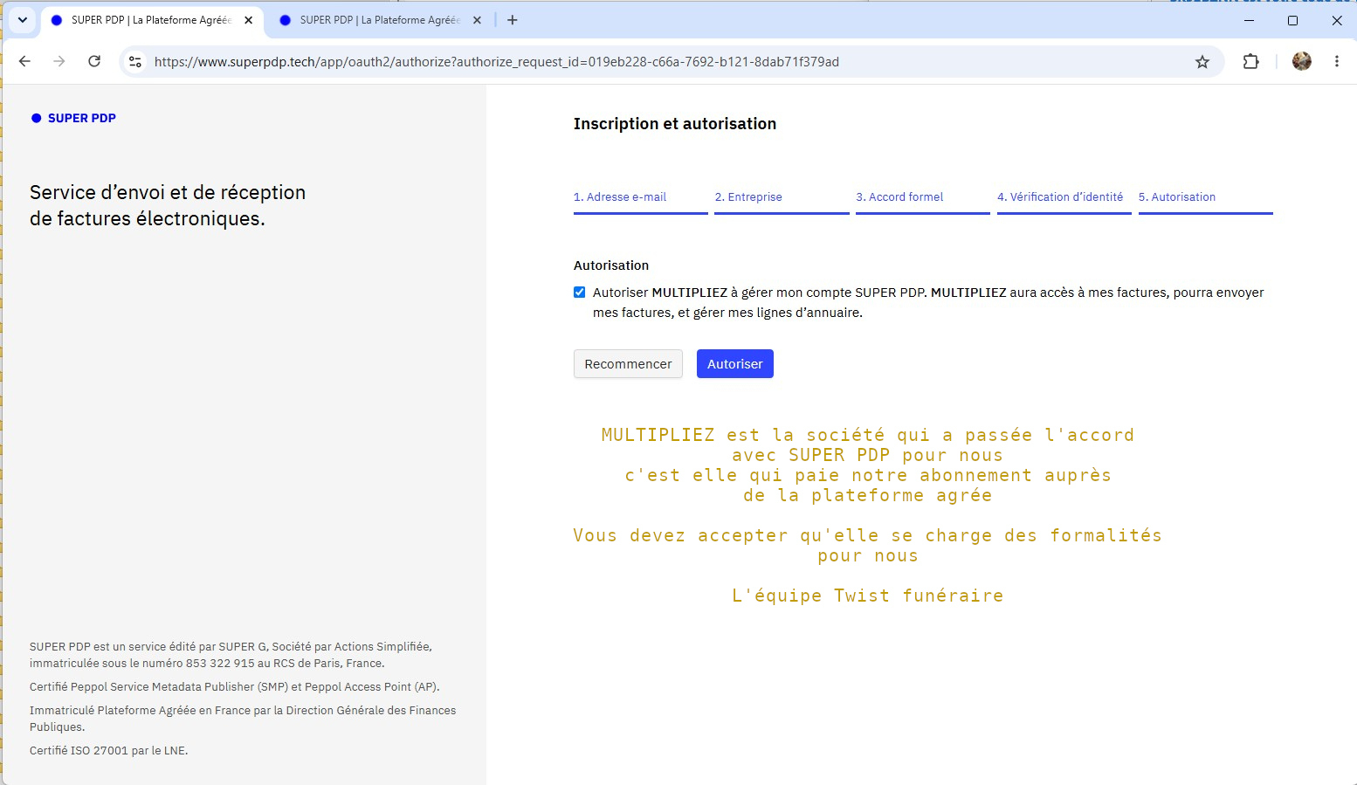This screenshot has height=785, width=1357.
Task: Go back to the previous page
Action: (x=24, y=61)
